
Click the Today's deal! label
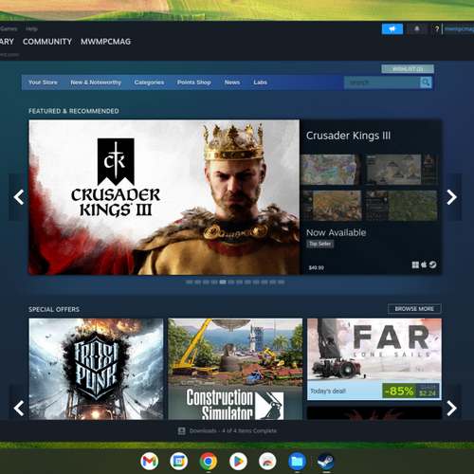[328, 392]
